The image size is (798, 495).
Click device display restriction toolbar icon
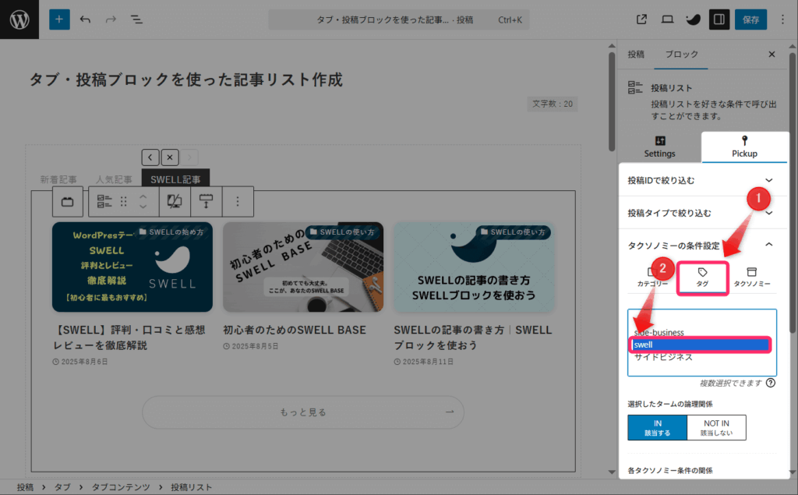coord(175,202)
